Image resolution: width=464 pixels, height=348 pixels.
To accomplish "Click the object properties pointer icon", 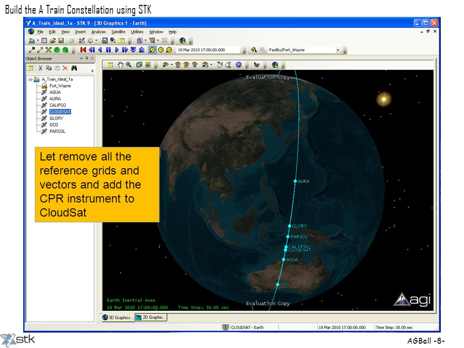I will pyautogui.click(x=254, y=50).
